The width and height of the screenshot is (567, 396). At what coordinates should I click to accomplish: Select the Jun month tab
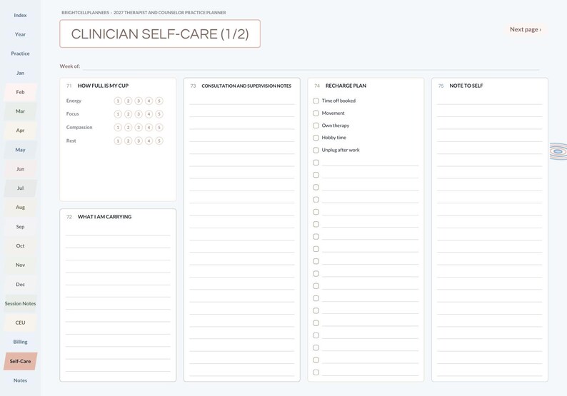pos(20,168)
